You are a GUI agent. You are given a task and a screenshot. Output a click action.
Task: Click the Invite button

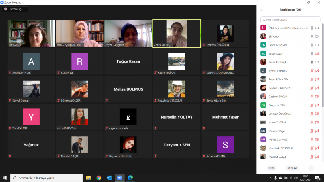coord(271,168)
